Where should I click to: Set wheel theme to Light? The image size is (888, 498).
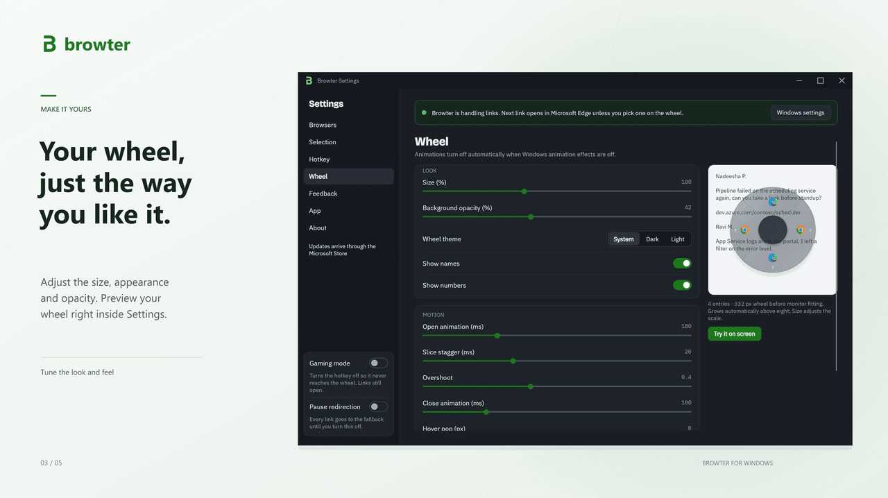[x=678, y=239]
